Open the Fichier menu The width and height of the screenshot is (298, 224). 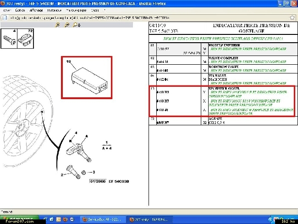(x=7, y=10)
